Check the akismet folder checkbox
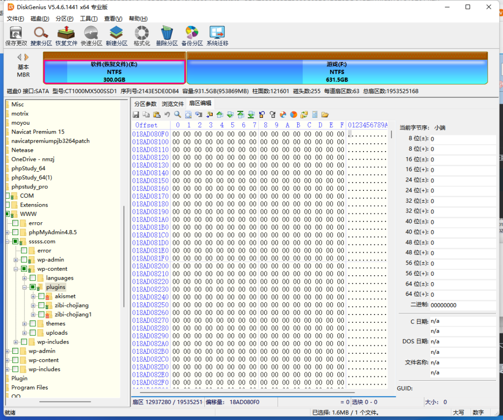The image size is (503, 420). tap(41, 296)
